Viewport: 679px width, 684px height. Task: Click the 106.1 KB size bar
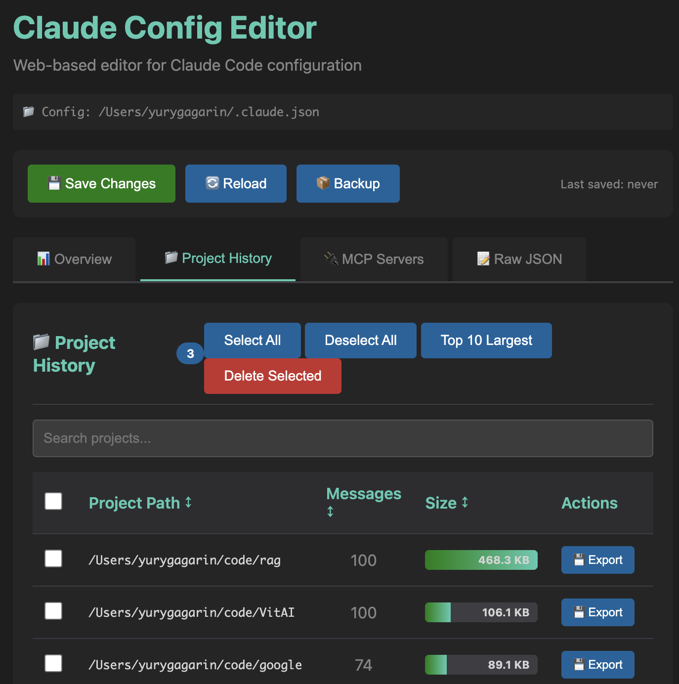tap(481, 612)
